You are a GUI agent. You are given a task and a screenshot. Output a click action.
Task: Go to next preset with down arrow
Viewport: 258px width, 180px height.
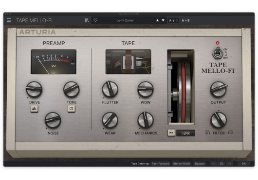pyautogui.click(x=163, y=20)
